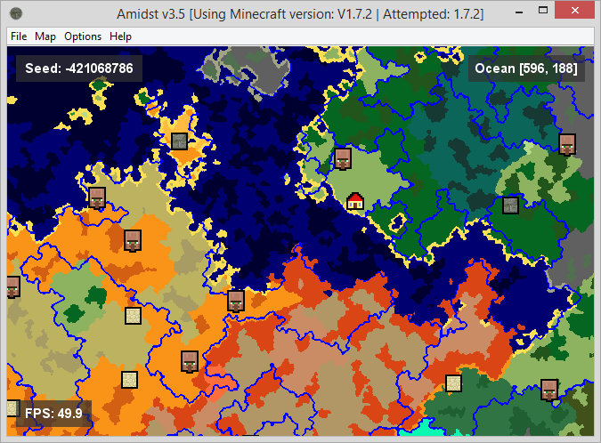Screen dimensions: 601x443
Task: Open the Map menu
Action: 45,36
